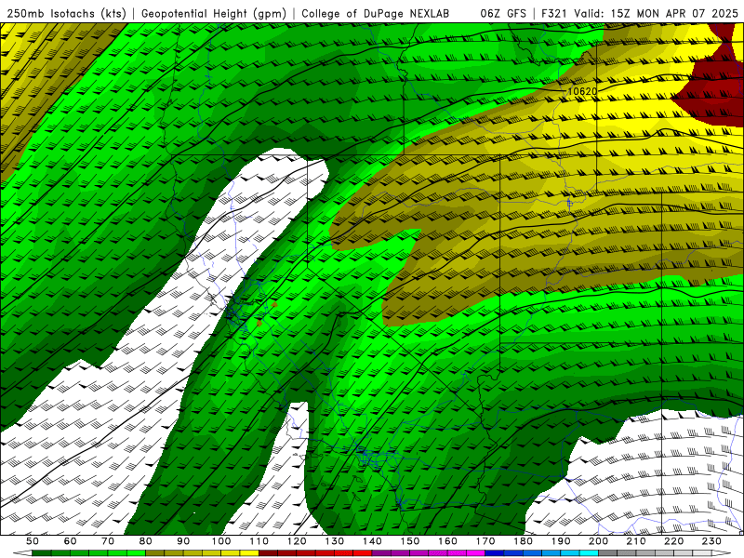Click the '130' color scale label
The height and width of the screenshot is (558, 744).
click(x=335, y=541)
